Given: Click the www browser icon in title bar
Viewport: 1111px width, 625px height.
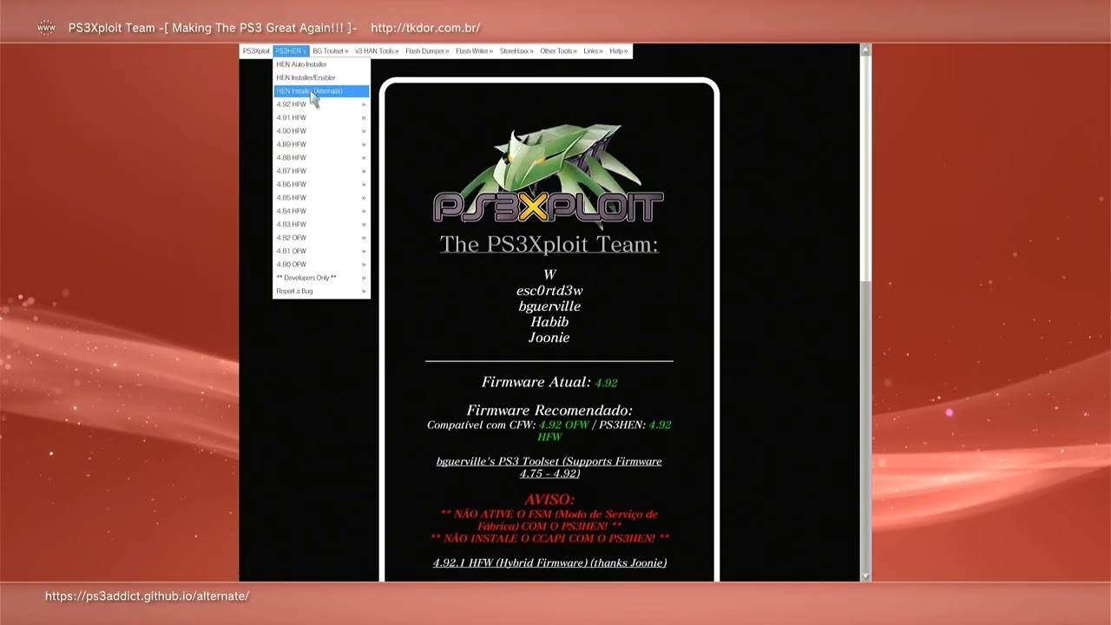Looking at the screenshot, I should (x=46, y=28).
